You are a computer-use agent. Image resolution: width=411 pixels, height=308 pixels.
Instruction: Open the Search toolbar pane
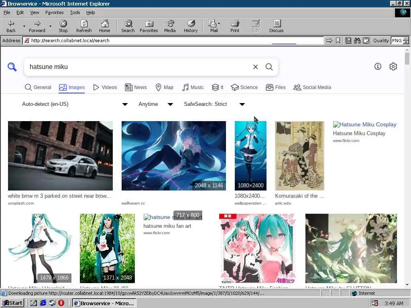[128, 26]
